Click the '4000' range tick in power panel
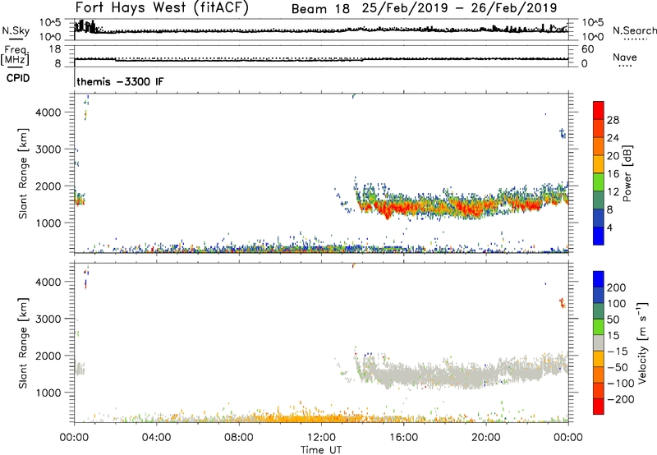657x455 pixels. 48,113
